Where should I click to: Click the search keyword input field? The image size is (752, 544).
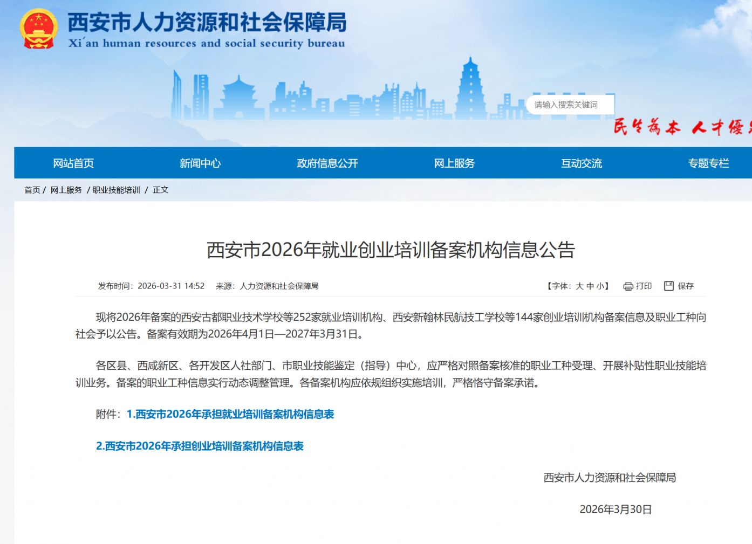(570, 105)
